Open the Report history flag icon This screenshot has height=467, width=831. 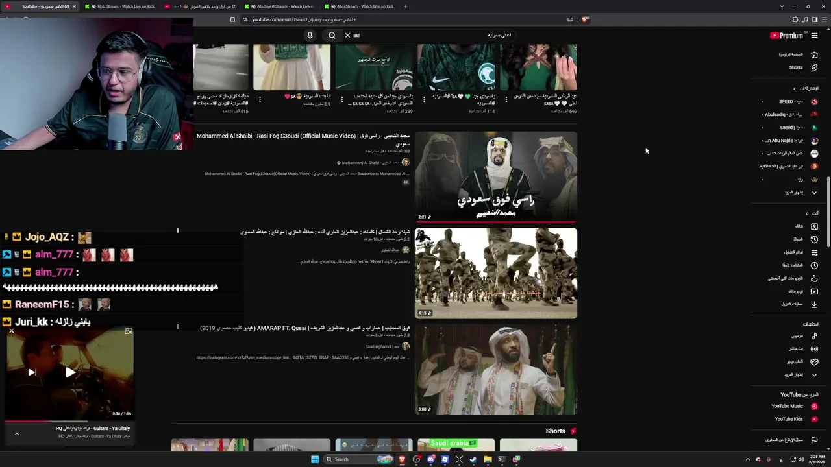coord(814,440)
